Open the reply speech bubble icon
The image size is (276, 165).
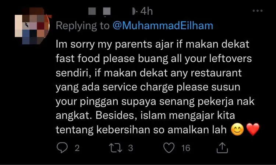point(62,148)
